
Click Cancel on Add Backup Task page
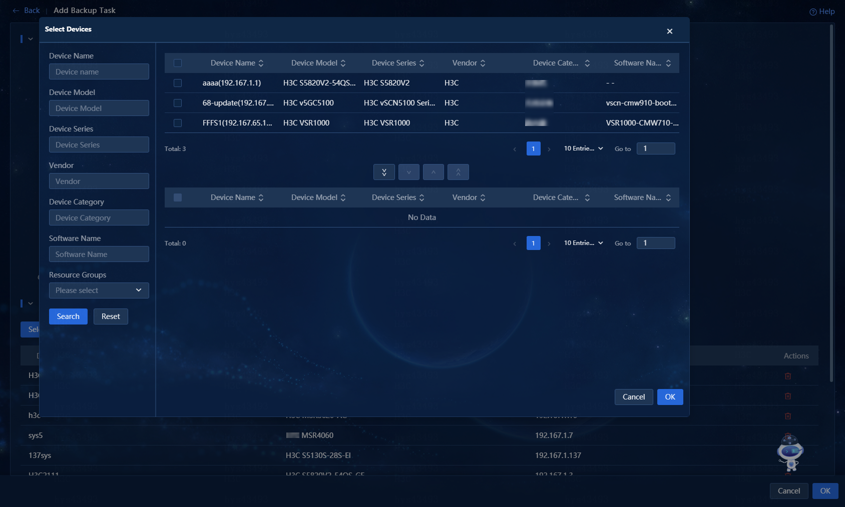(x=789, y=491)
